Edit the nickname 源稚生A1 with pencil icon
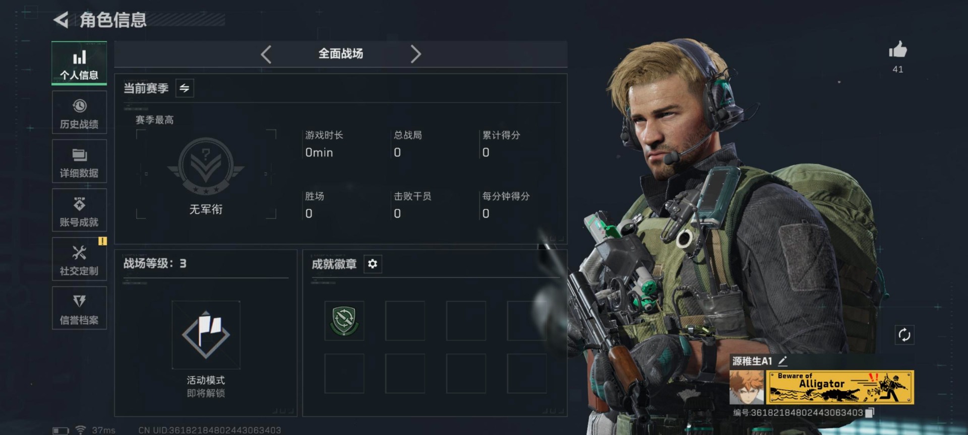 point(782,361)
